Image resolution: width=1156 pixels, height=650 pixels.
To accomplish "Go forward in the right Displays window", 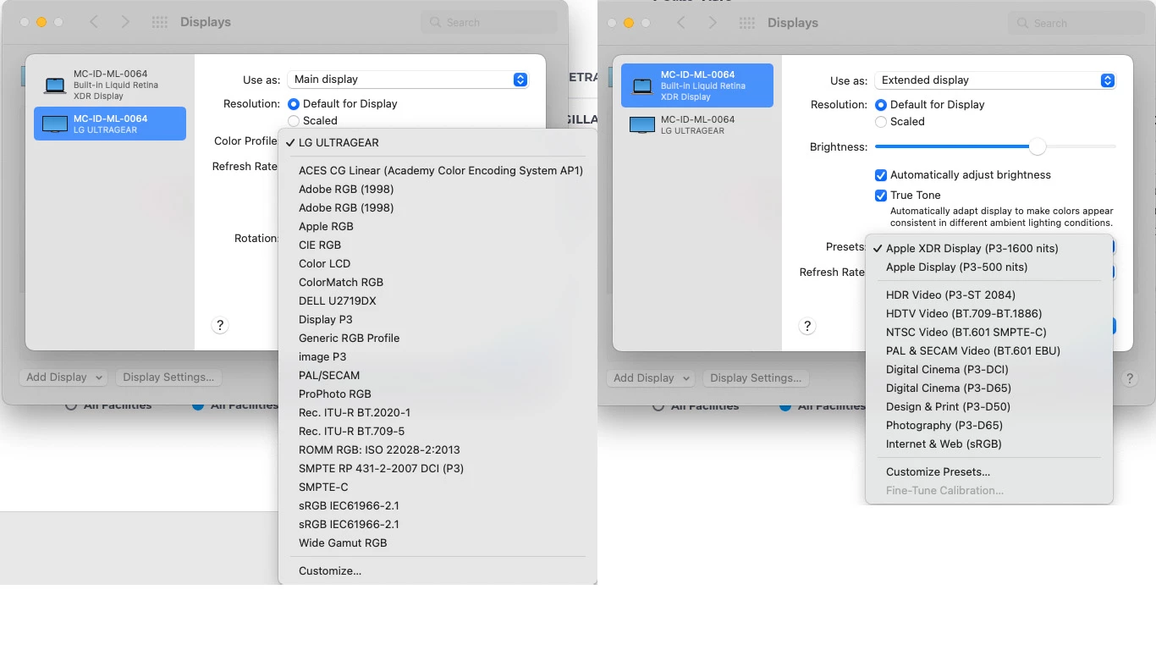I will pyautogui.click(x=713, y=23).
